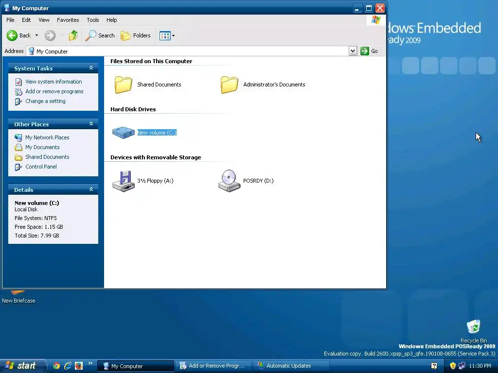
Task: Expand Quick Launch overflow chevron
Action: point(90,363)
